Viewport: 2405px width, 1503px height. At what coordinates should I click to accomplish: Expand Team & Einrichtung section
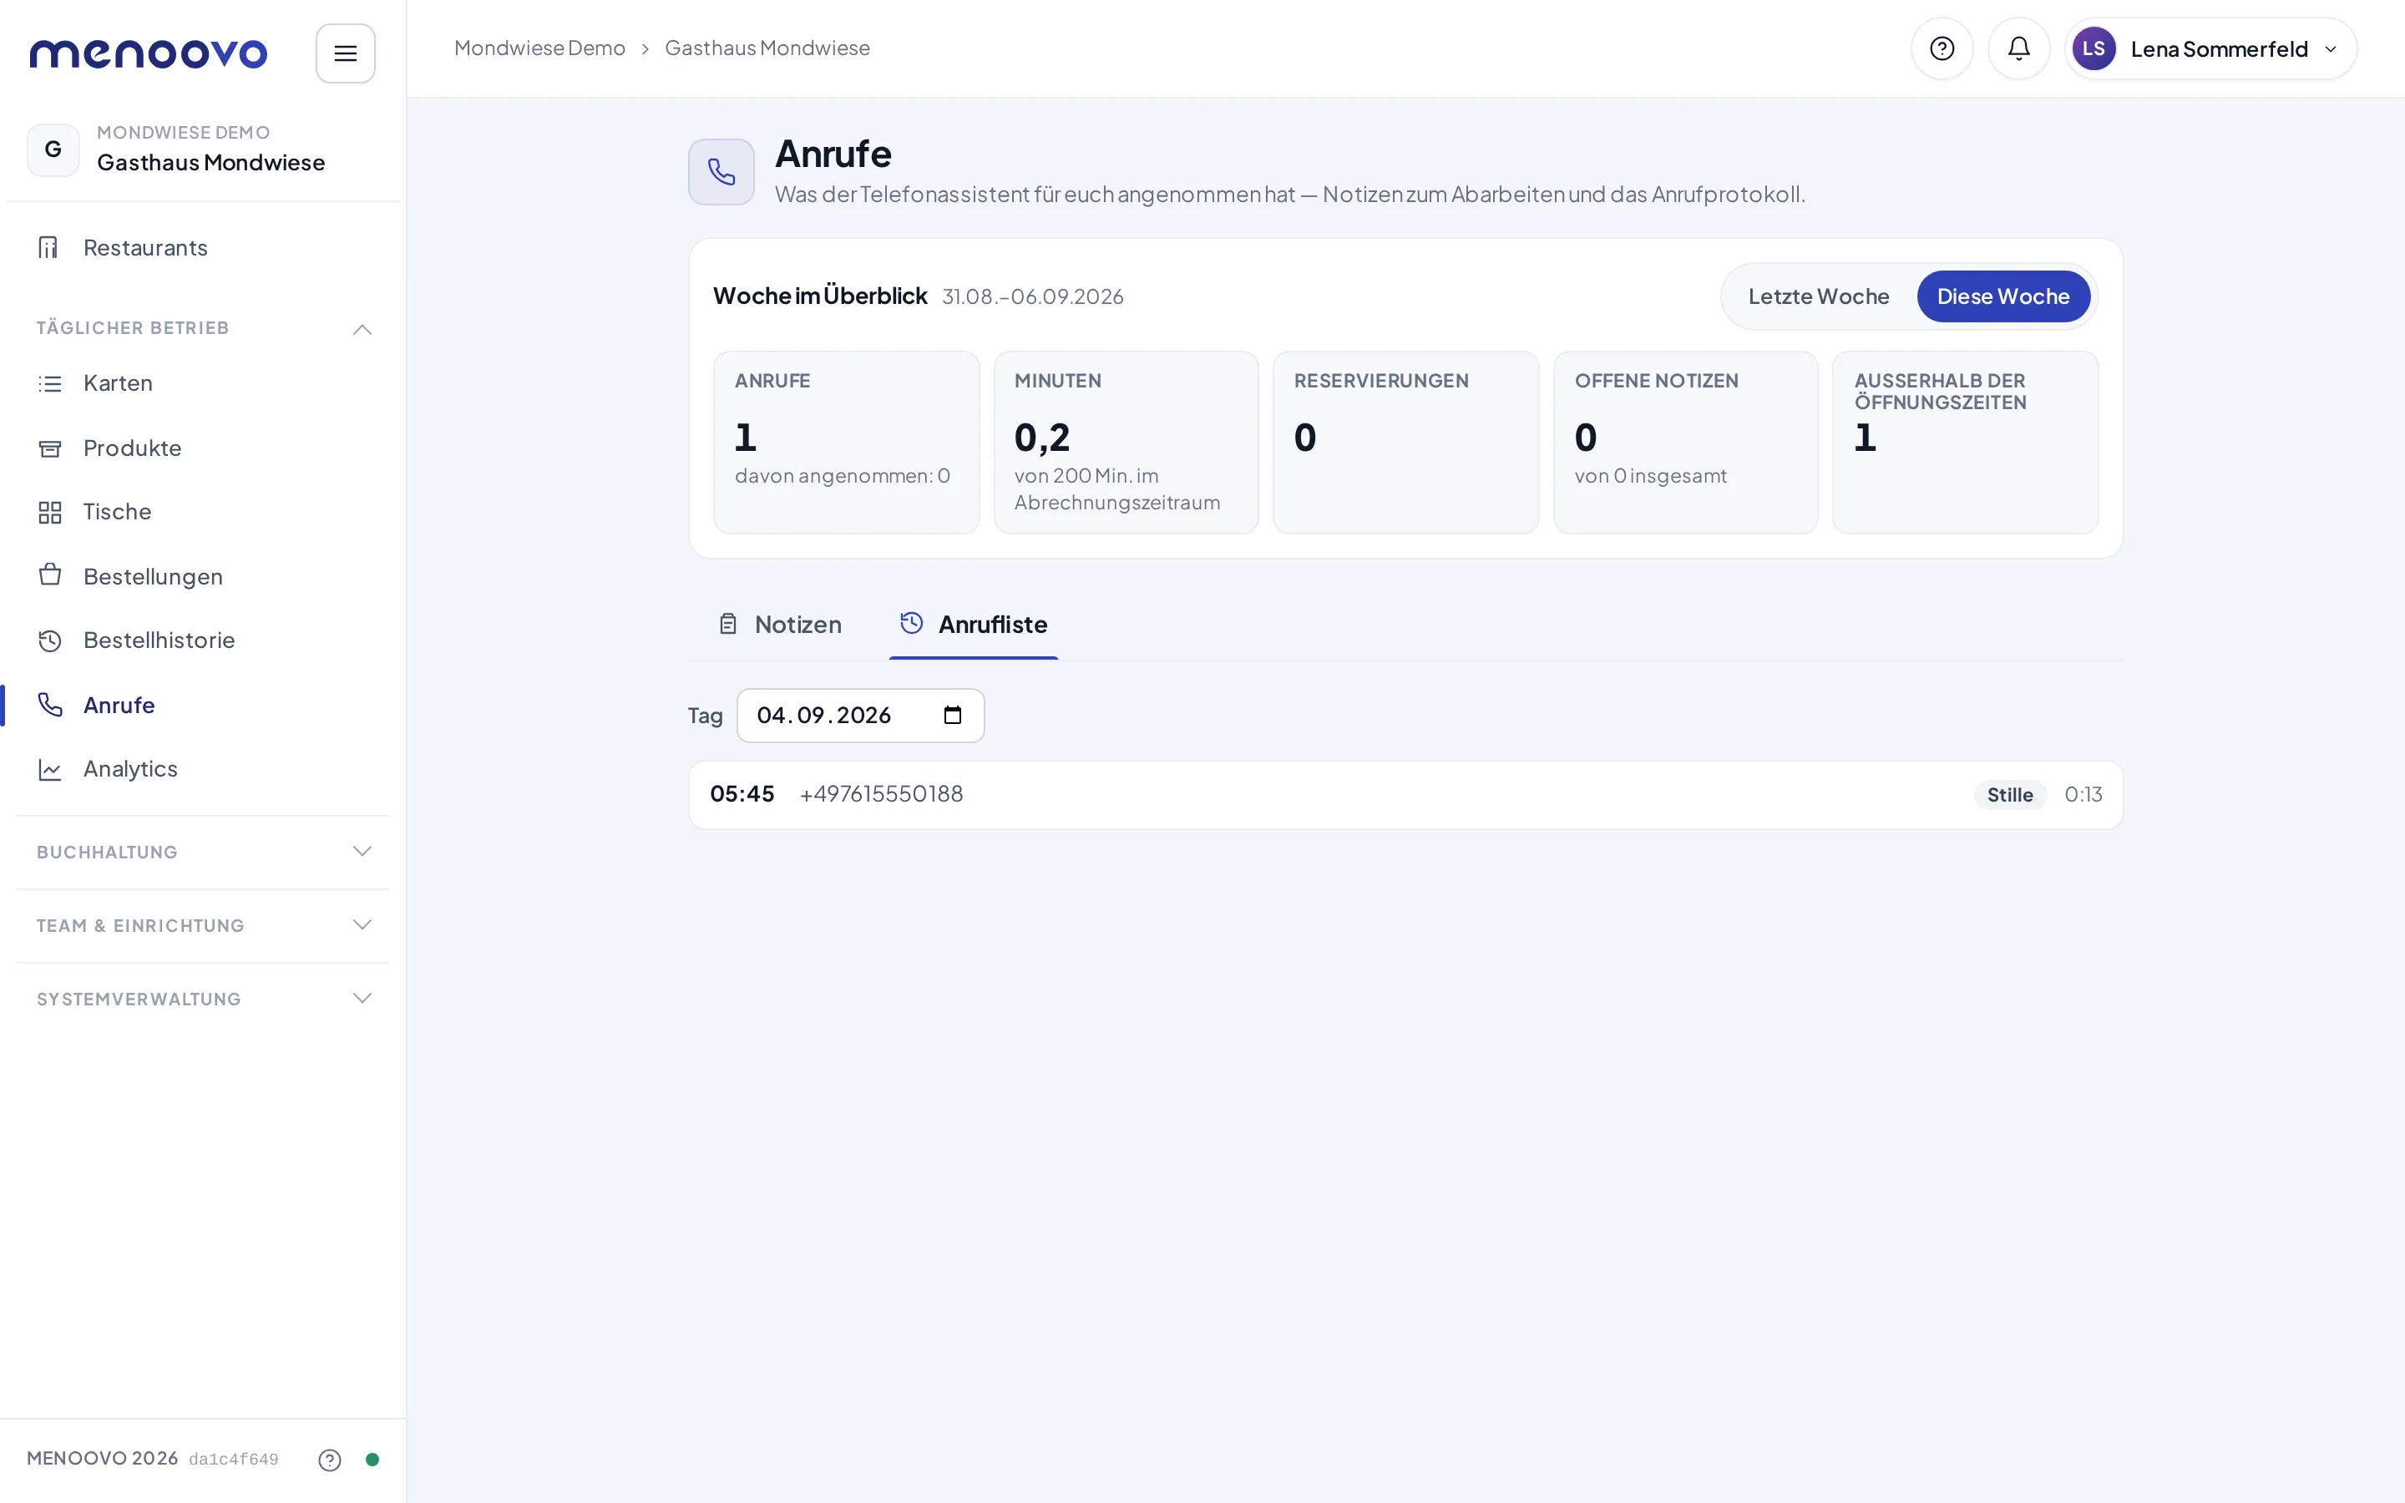(203, 925)
